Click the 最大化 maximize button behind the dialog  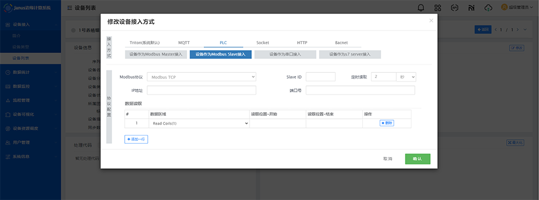pyautogui.click(x=515, y=143)
